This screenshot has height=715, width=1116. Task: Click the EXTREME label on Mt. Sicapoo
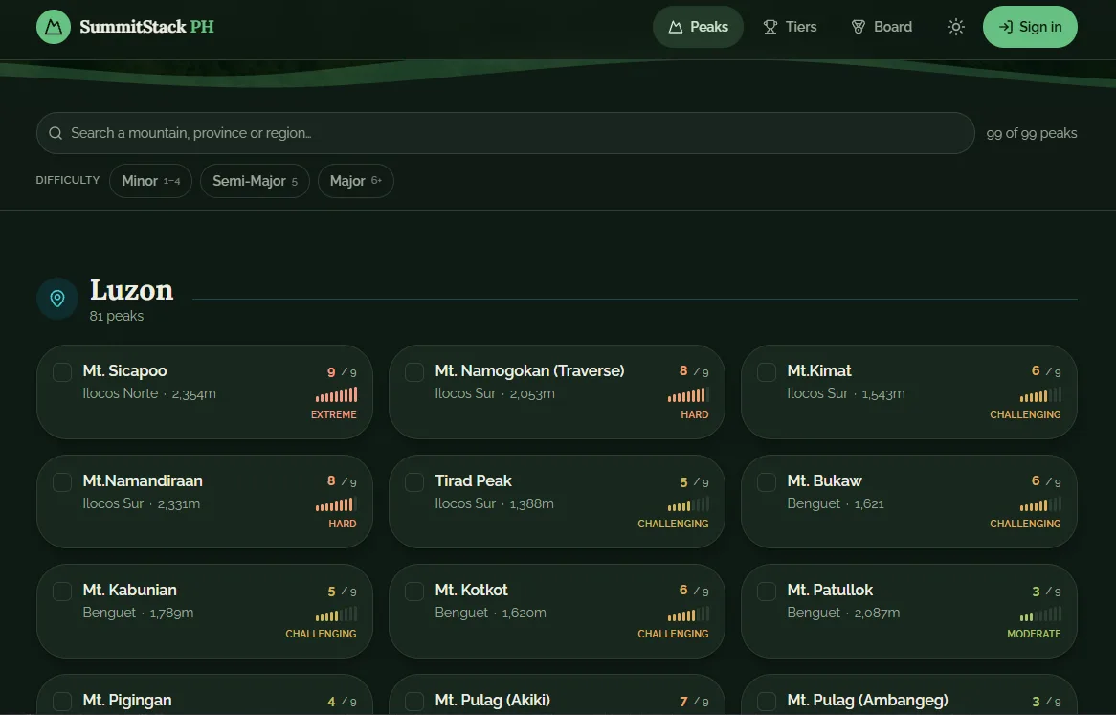[x=334, y=414]
